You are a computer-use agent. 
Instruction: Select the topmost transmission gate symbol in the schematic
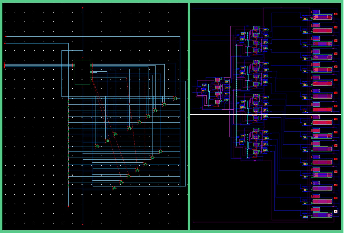(x=175, y=98)
